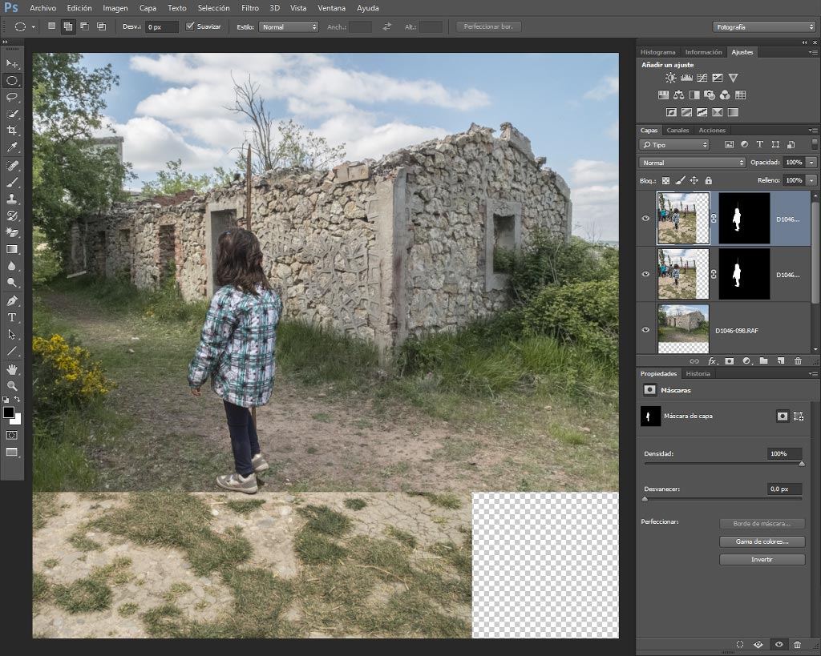Viewport: 821px width, 656px height.
Task: Select the Pen tool
Action: coord(11,301)
